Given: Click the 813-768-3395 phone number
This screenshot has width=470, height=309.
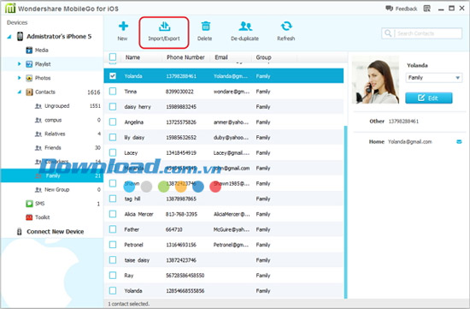Looking at the screenshot, I should tap(181, 214).
